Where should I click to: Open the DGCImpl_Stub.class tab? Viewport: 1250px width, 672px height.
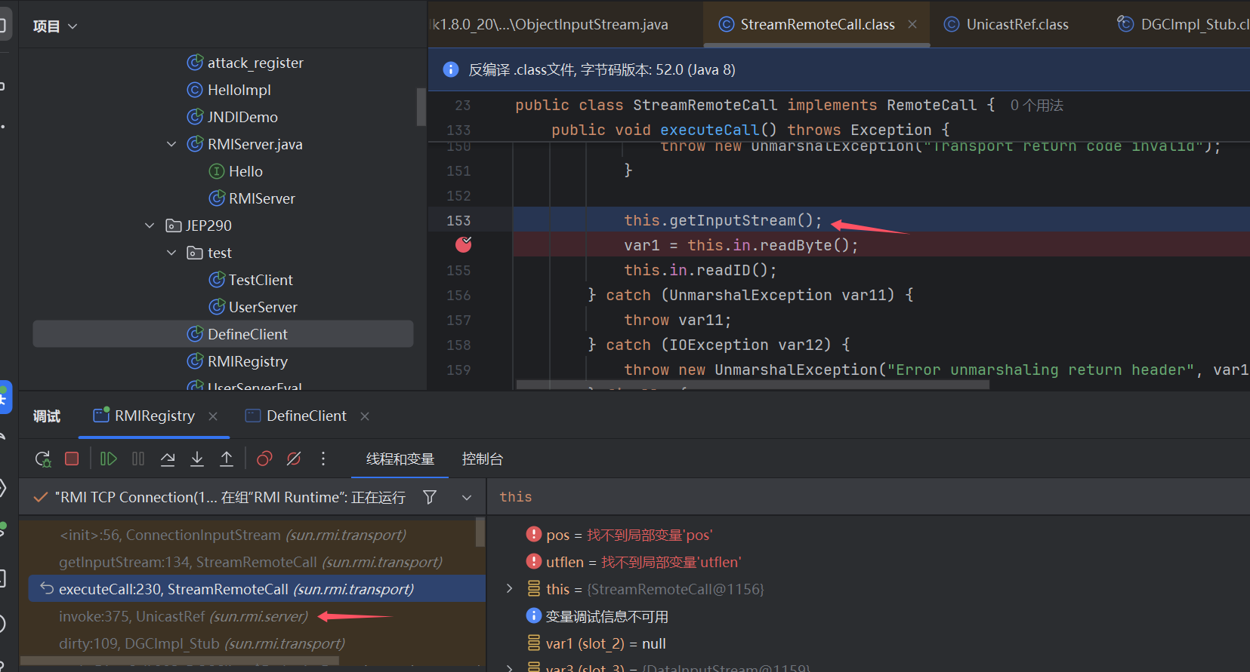pos(1184,24)
